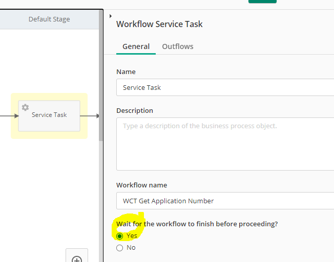The height and width of the screenshot is (262, 334).
Task: Click the canvas vertical scrollbar
Action: point(101,76)
